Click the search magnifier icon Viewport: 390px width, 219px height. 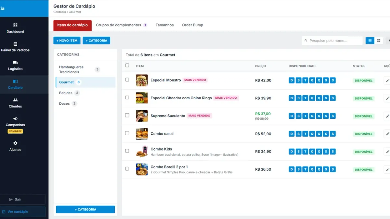306,41
